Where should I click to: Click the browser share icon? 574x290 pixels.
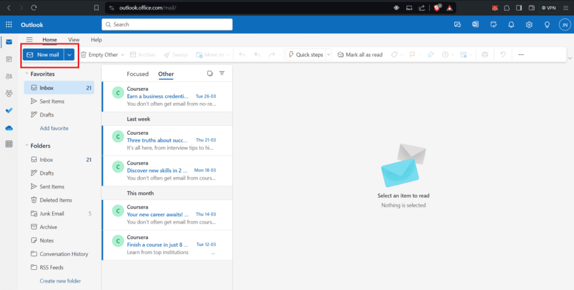(422, 7)
